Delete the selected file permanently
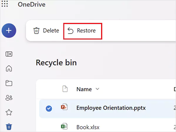Viewport: 176px width, 132px height. coord(46,31)
